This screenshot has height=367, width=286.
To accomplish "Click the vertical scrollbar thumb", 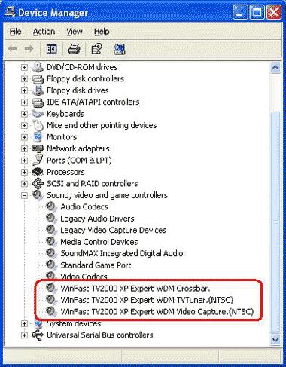I will 275,222.
